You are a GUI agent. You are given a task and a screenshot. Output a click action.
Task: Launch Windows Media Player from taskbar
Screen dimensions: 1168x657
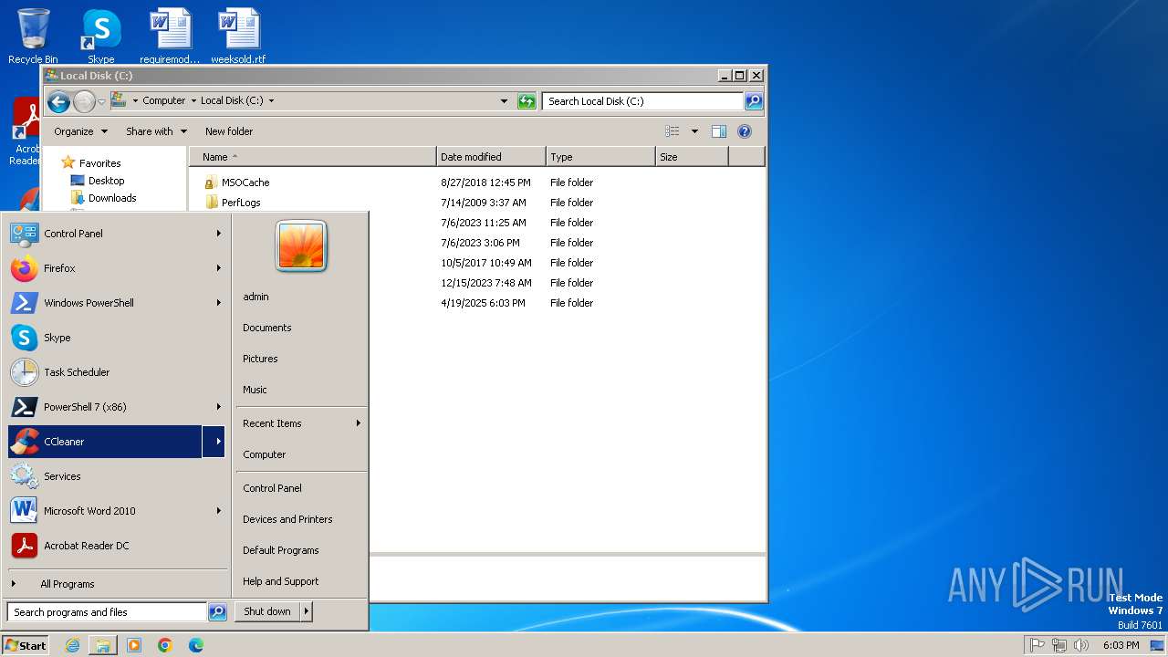(x=134, y=645)
